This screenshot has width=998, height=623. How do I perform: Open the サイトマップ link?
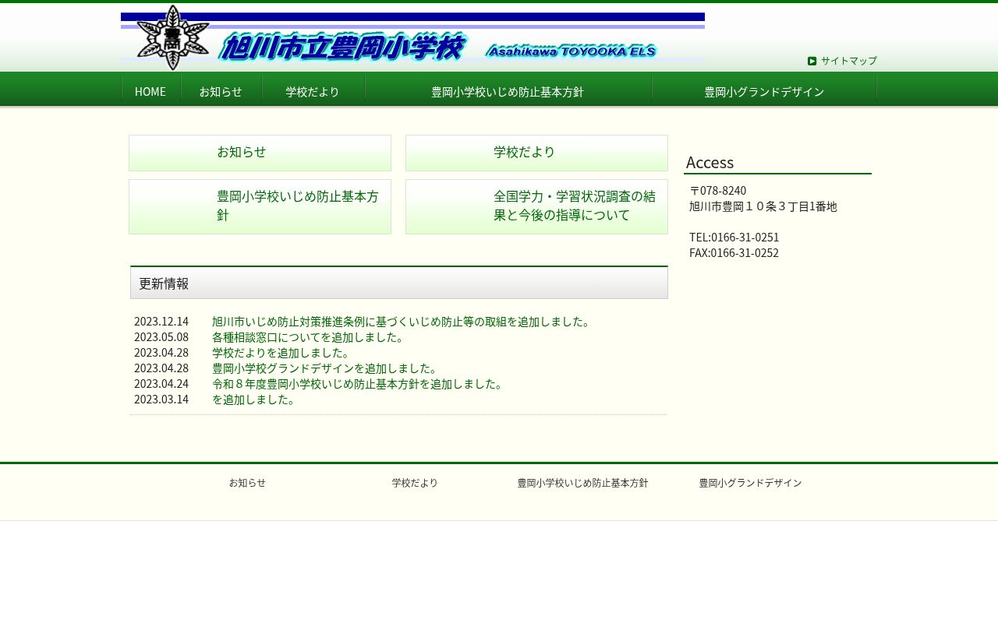pyautogui.click(x=848, y=61)
